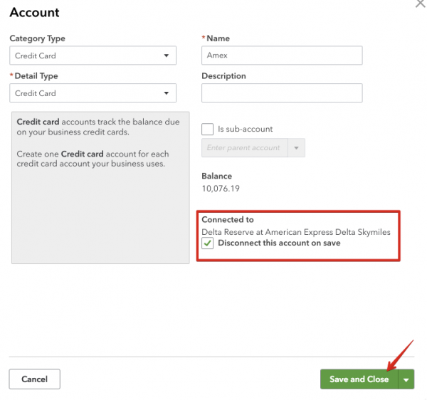427x400 pixels.
Task: Open the arrow menu beside Save and Close
Action: point(406,379)
